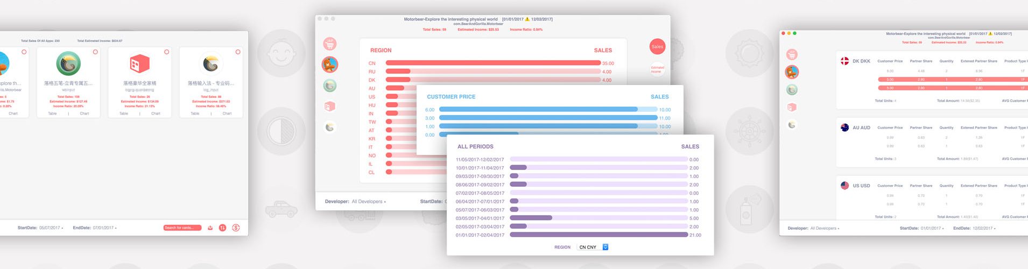Click the cart icon in the middle window sidebar
Screen dimensions: 1028x269
330,44
